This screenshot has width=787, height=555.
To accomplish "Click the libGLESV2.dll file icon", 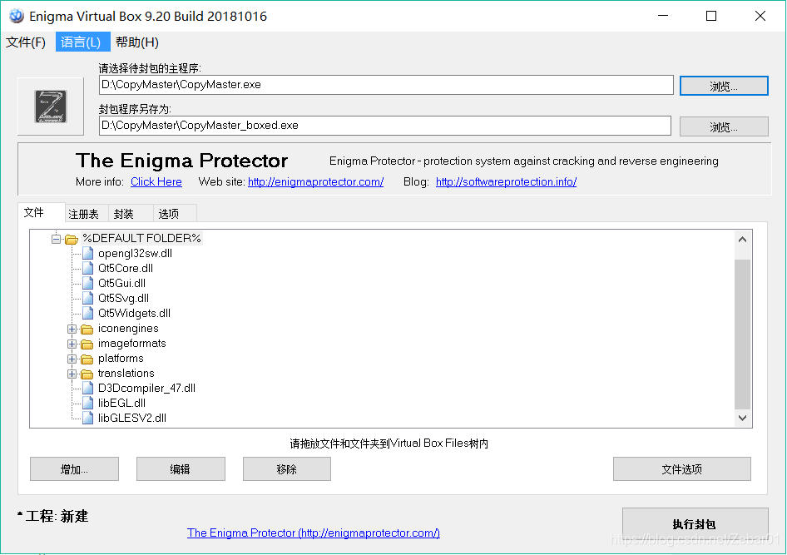I will point(87,418).
